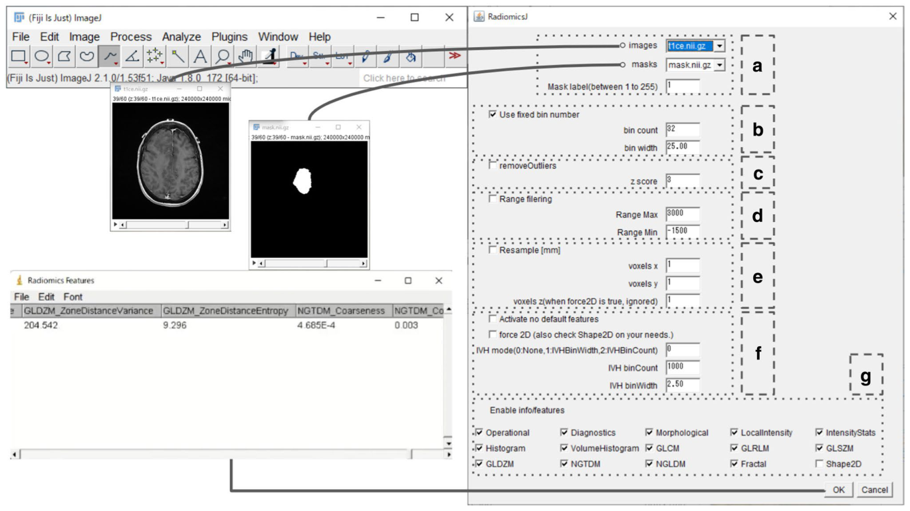Click the IVH binWidth input field

tap(683, 384)
